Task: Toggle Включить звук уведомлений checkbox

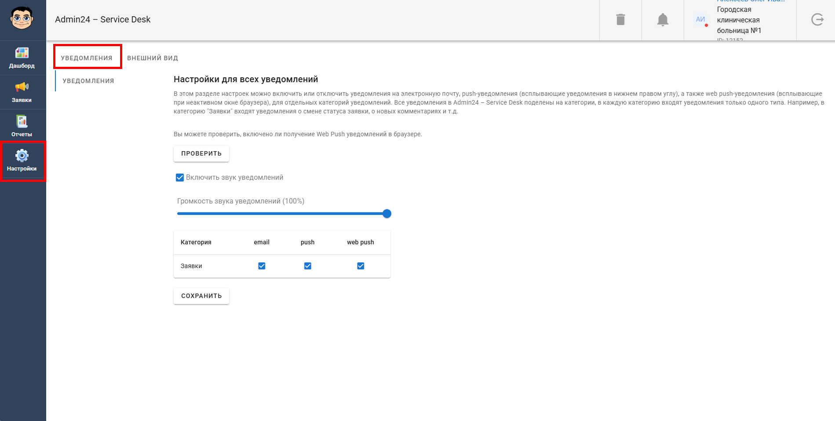Action: (x=180, y=178)
